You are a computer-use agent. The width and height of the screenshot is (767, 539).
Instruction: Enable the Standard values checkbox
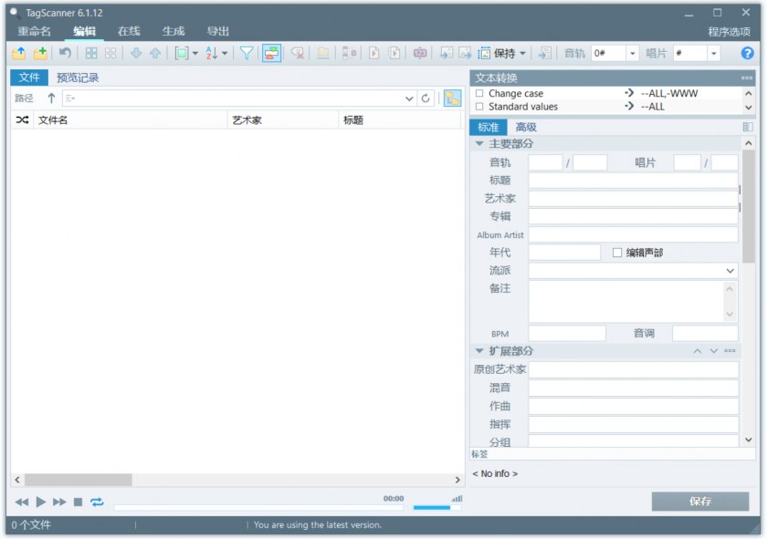click(x=479, y=106)
